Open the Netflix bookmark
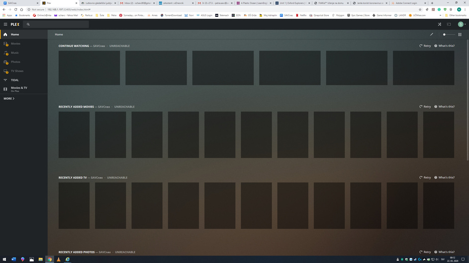The height and width of the screenshot is (263, 469). (x=301, y=15)
